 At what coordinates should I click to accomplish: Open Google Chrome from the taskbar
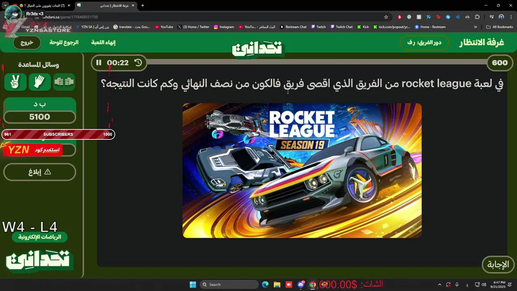point(312,285)
